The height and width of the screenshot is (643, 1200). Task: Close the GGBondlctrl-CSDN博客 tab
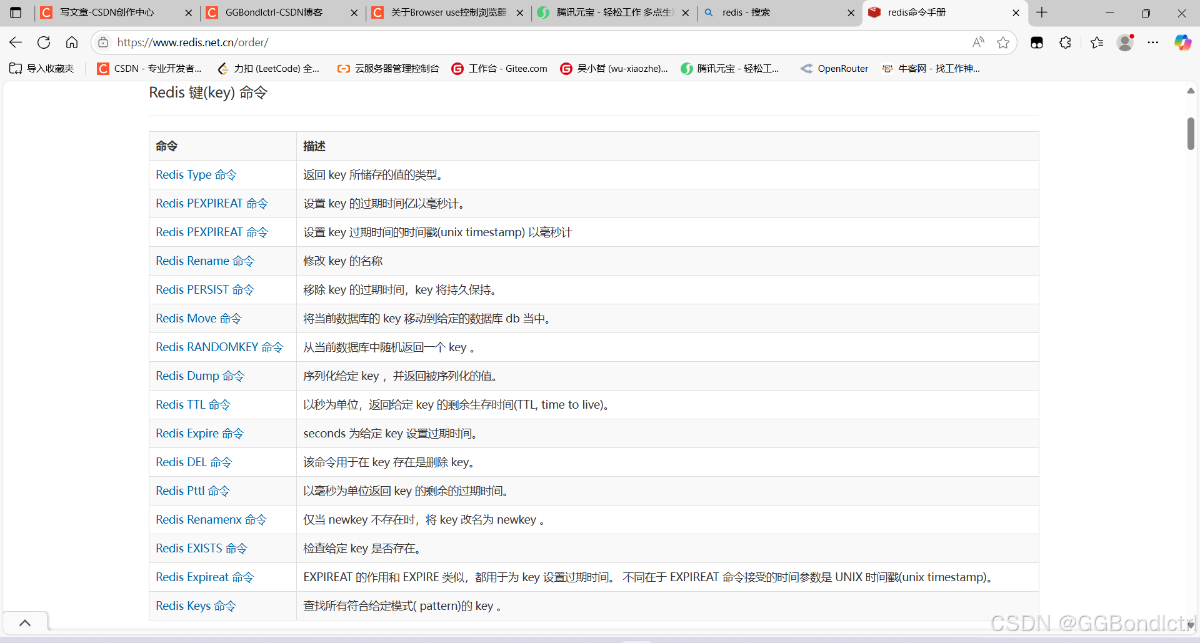[354, 12]
